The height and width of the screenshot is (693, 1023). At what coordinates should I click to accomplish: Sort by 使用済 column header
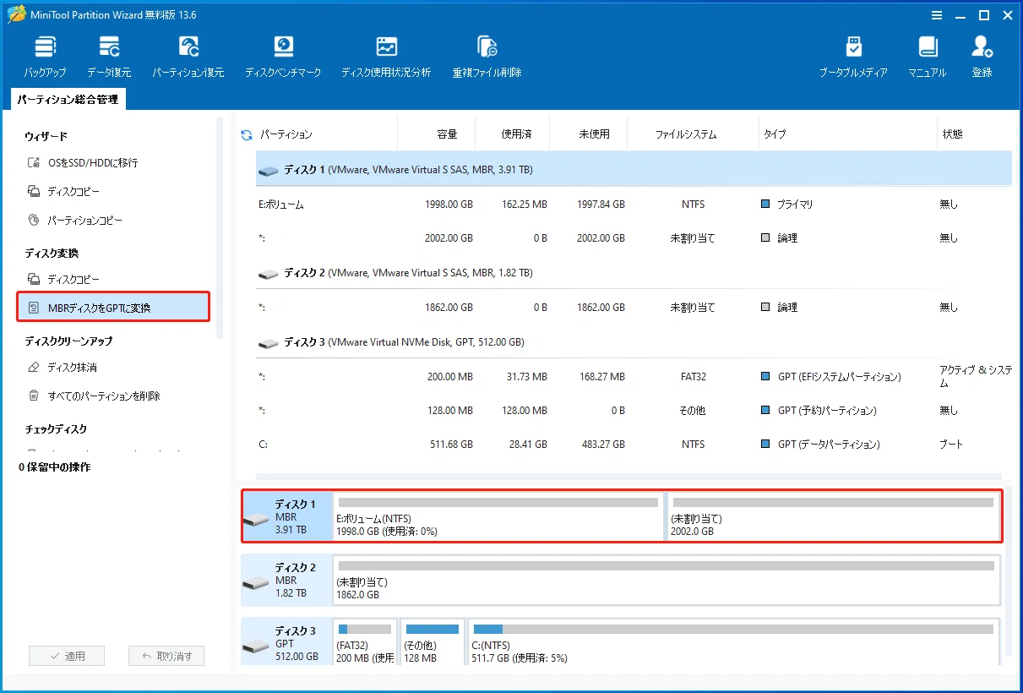click(x=516, y=134)
